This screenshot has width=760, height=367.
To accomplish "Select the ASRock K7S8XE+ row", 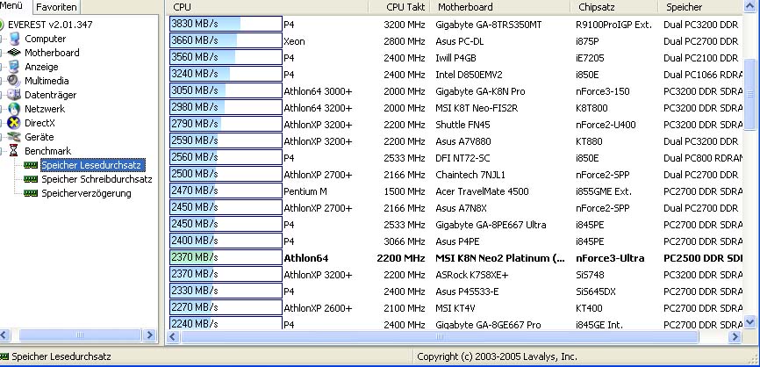I will point(455,275).
